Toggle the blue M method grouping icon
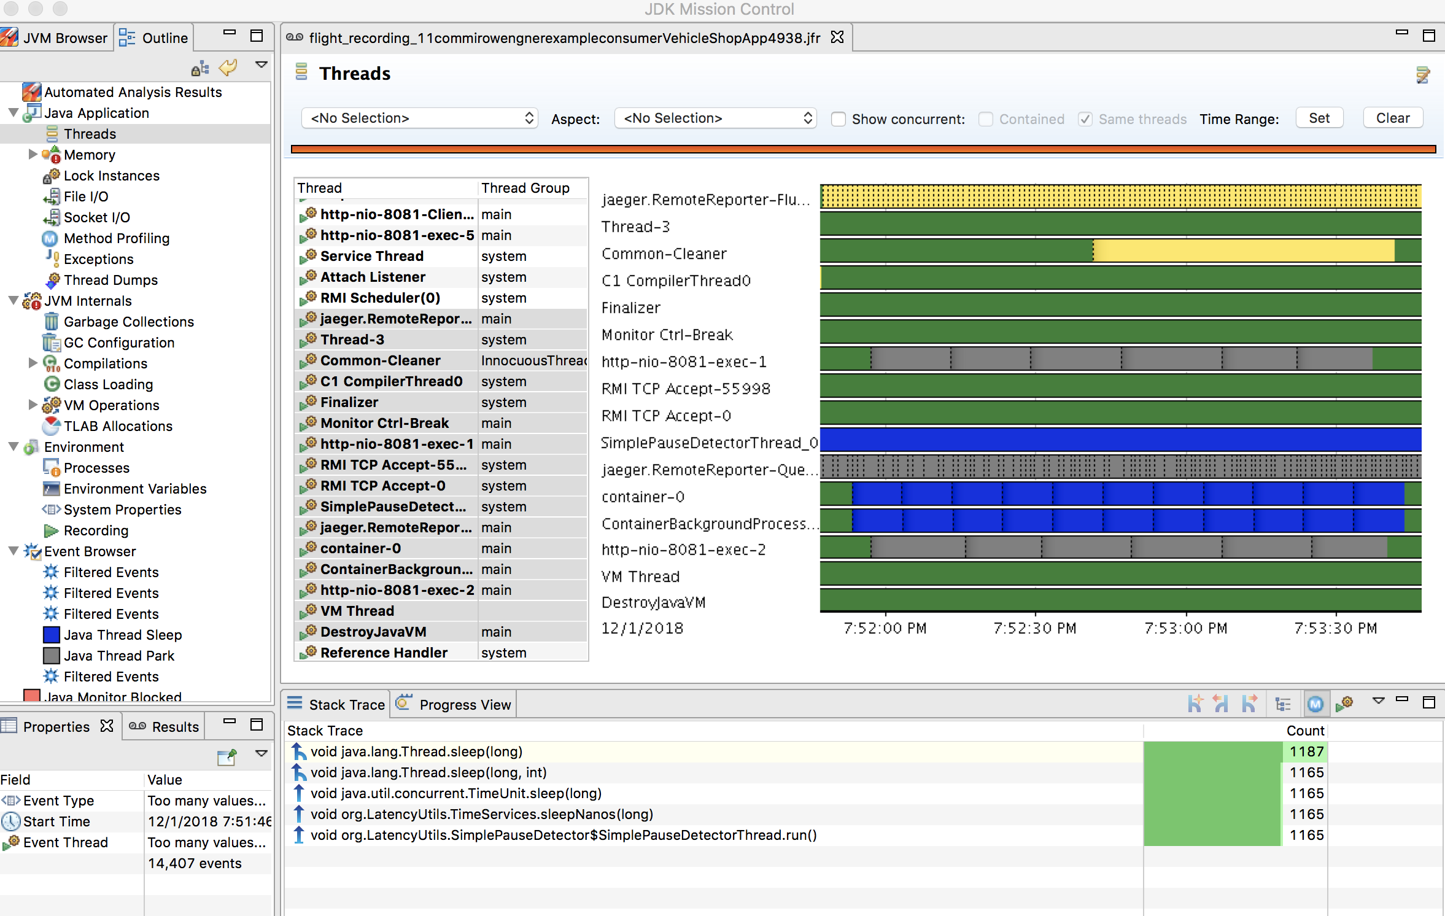This screenshot has width=1445, height=916. click(1315, 704)
